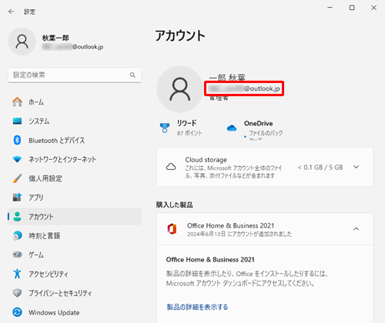Close the settings window
The width and height of the screenshot is (385, 323).
click(374, 8)
